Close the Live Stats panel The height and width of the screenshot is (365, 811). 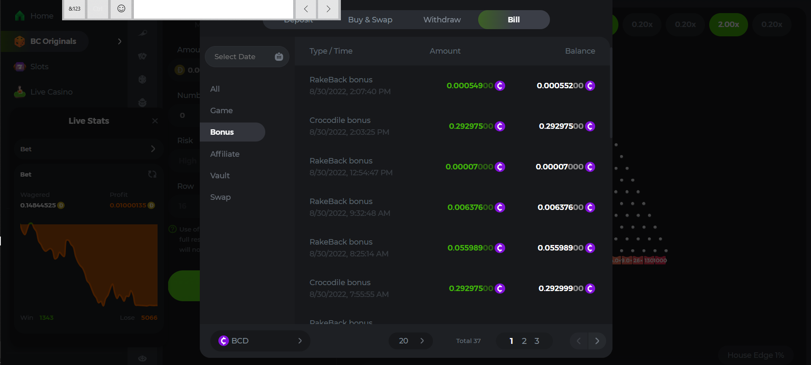(x=155, y=121)
